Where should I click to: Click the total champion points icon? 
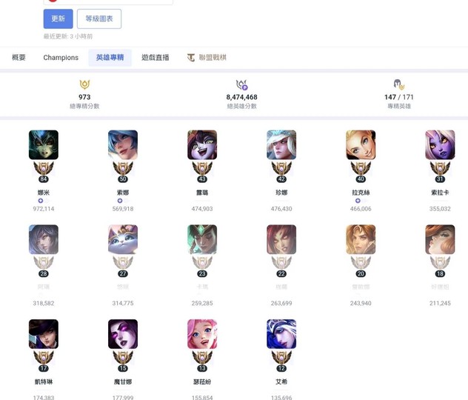[241, 84]
